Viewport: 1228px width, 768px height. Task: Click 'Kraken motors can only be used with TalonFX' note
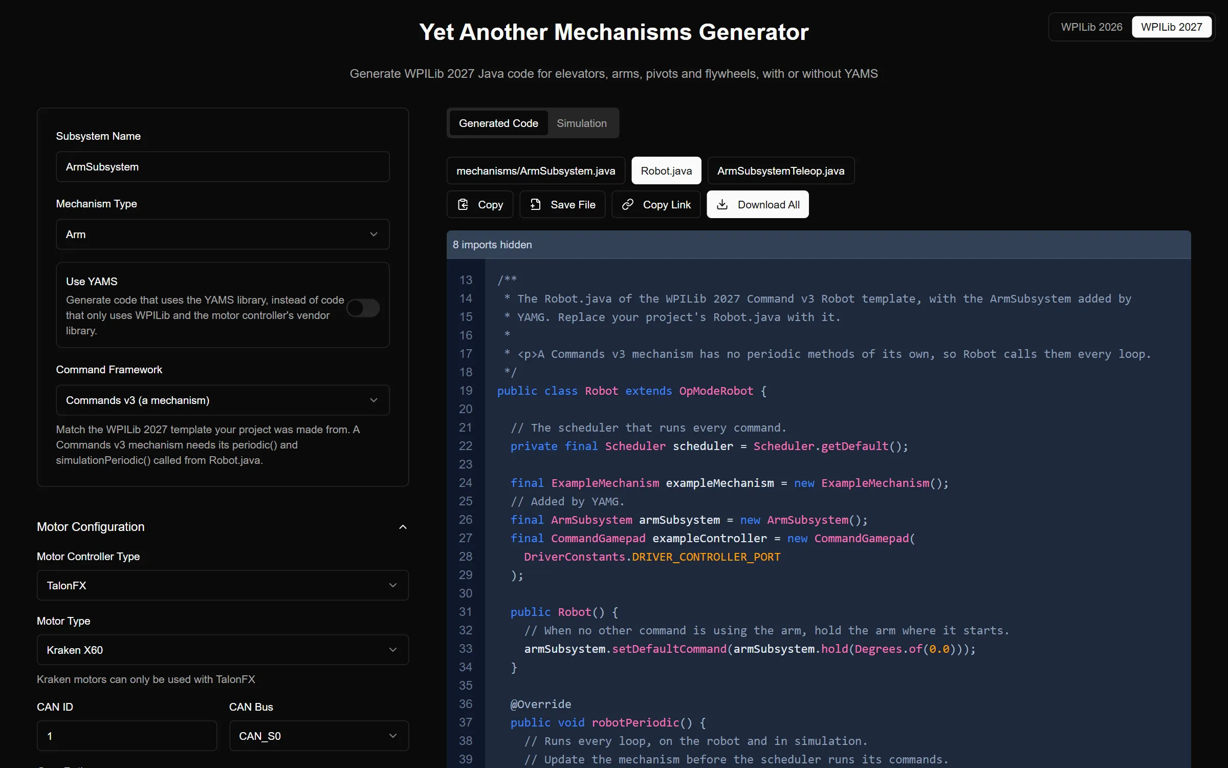pyautogui.click(x=146, y=679)
